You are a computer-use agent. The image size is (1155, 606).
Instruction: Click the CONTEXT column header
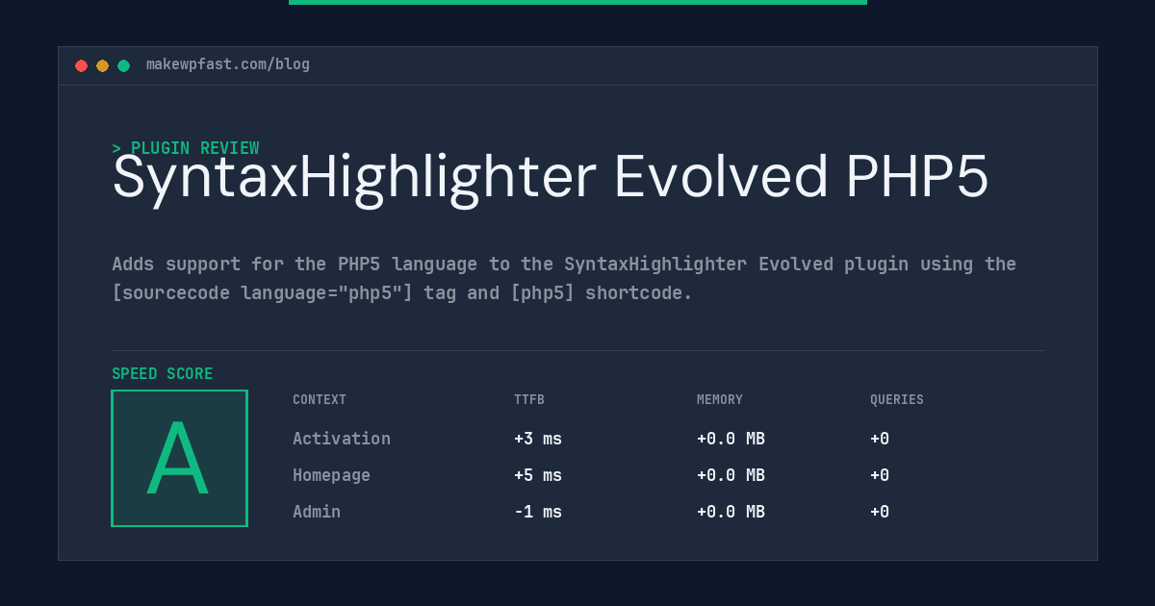(320, 400)
